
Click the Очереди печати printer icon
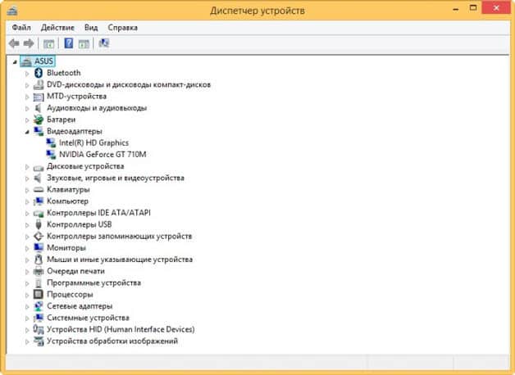click(x=39, y=271)
